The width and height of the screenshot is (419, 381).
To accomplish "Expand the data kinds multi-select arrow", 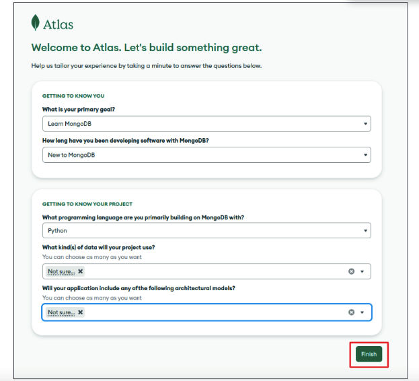I will 362,271.
